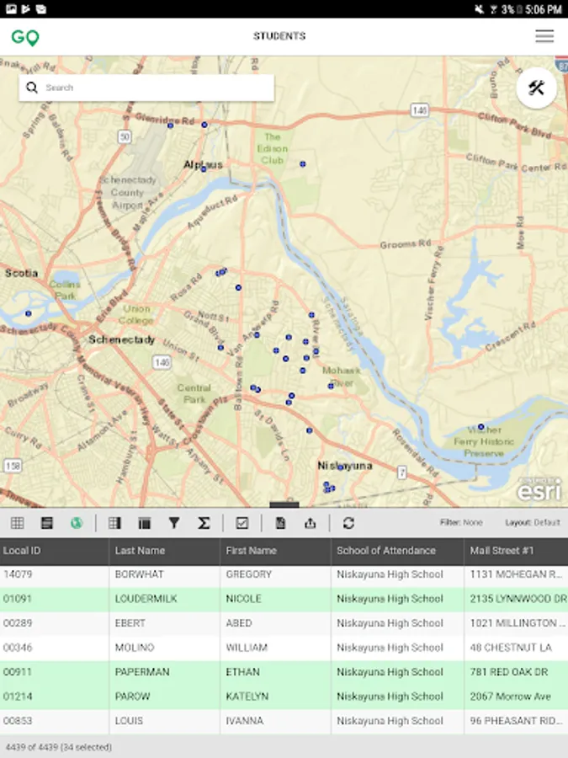Toggle the selection checkbox icon
Image resolution: width=568 pixels, height=758 pixels.
[242, 523]
